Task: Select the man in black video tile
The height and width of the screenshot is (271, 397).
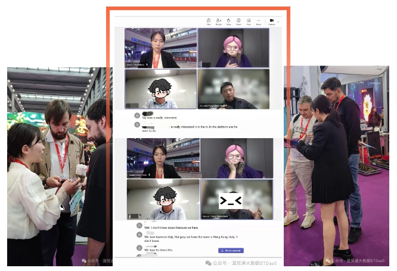Action: pos(233,89)
